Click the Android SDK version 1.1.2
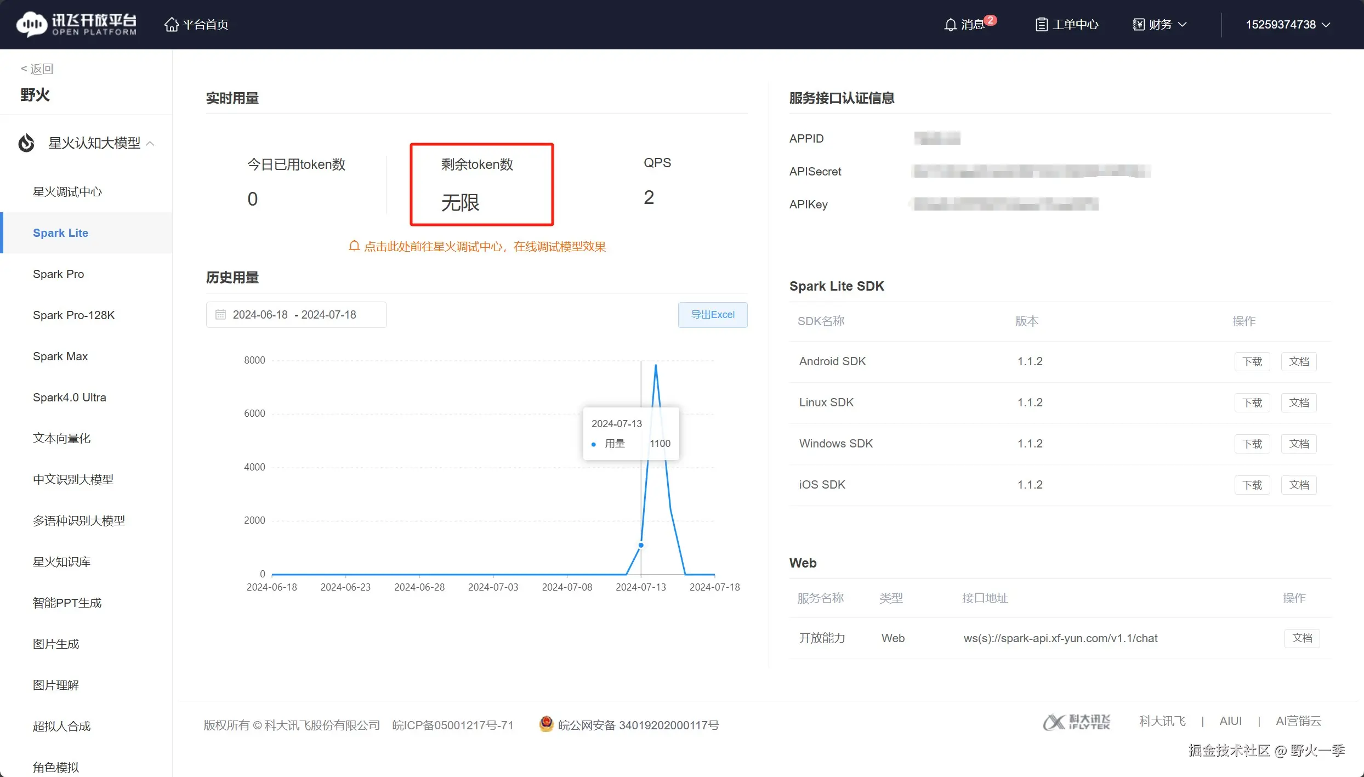The width and height of the screenshot is (1364, 777). click(1030, 361)
